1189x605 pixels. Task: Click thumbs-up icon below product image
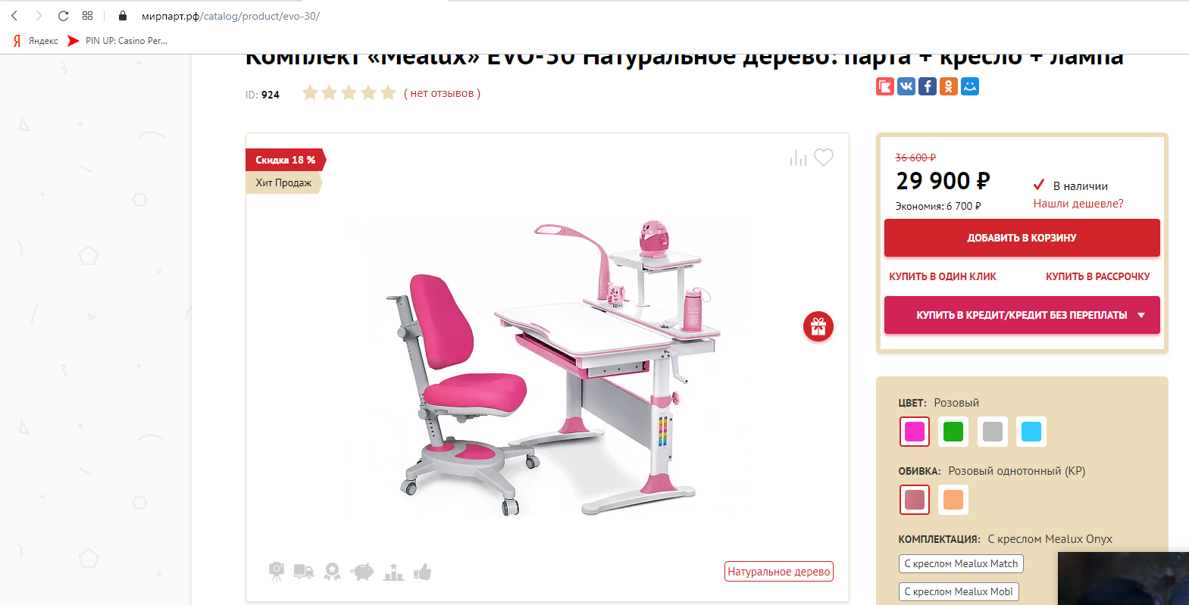click(x=422, y=572)
